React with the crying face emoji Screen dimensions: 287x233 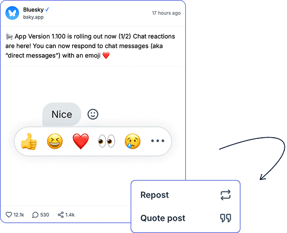click(133, 141)
